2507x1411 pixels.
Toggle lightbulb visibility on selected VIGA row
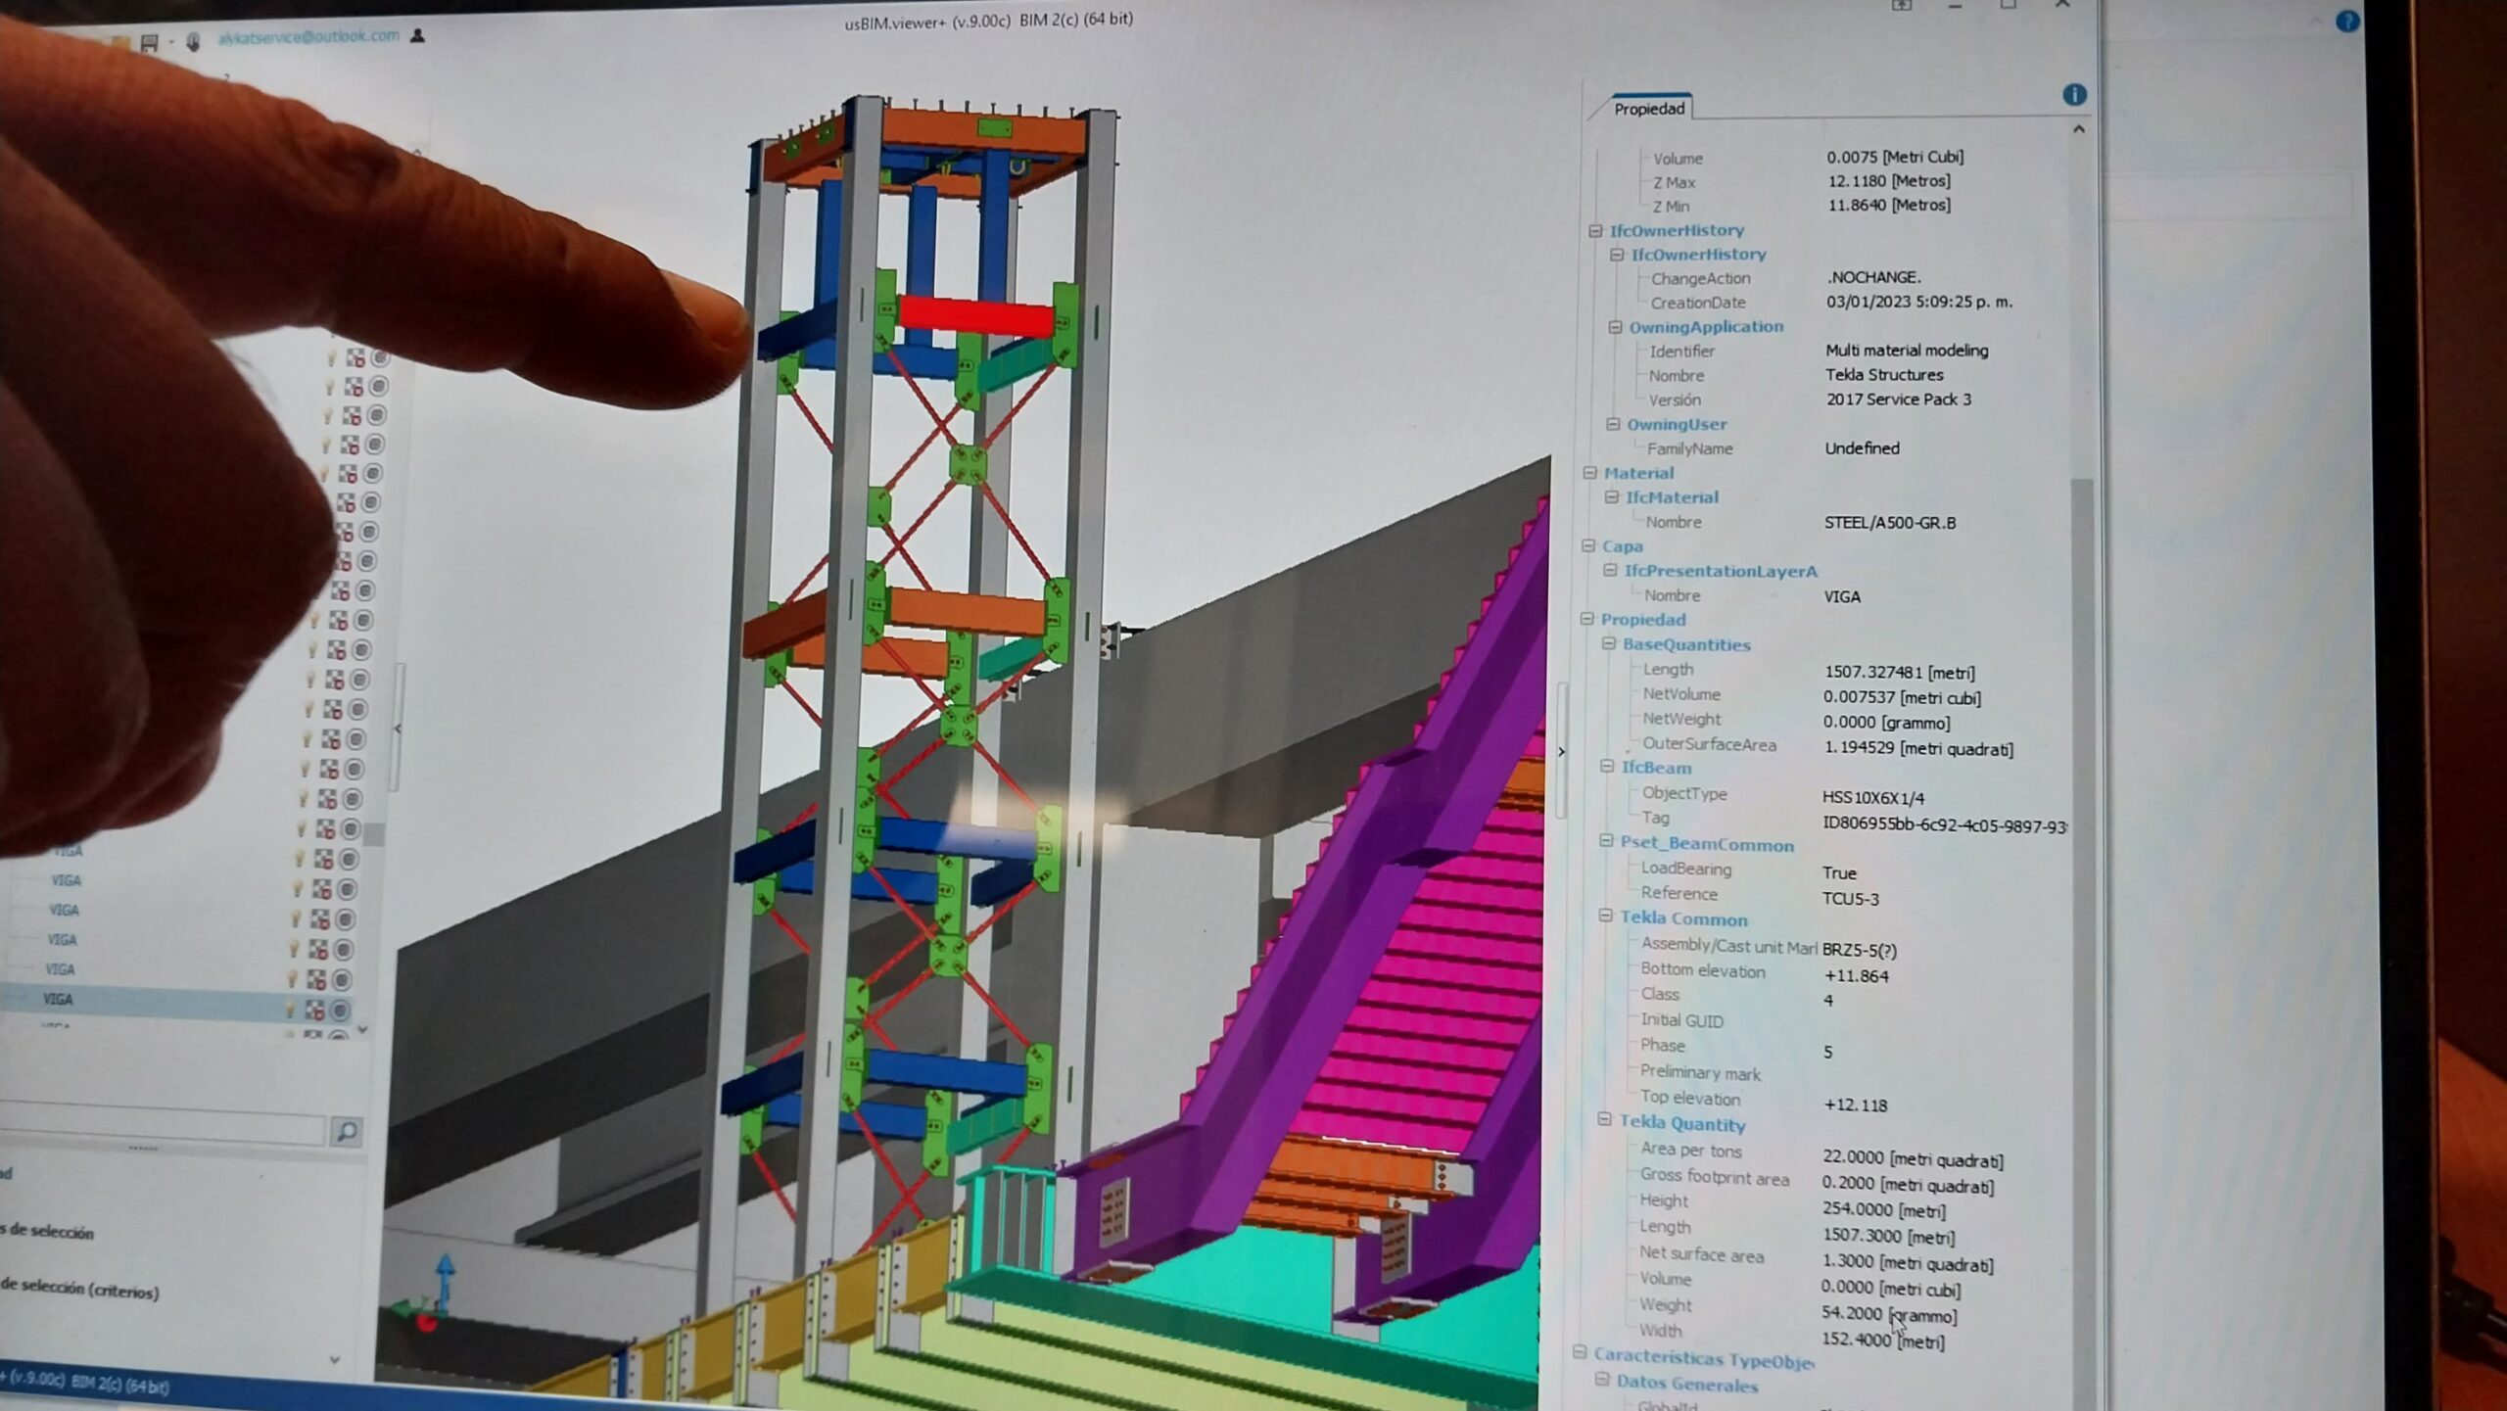[290, 1008]
